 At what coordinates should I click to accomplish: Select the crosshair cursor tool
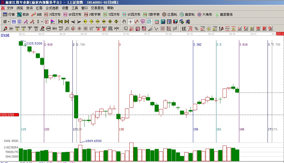click(x=130, y=22)
